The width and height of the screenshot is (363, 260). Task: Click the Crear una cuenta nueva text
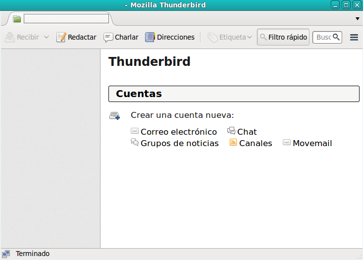(x=182, y=115)
